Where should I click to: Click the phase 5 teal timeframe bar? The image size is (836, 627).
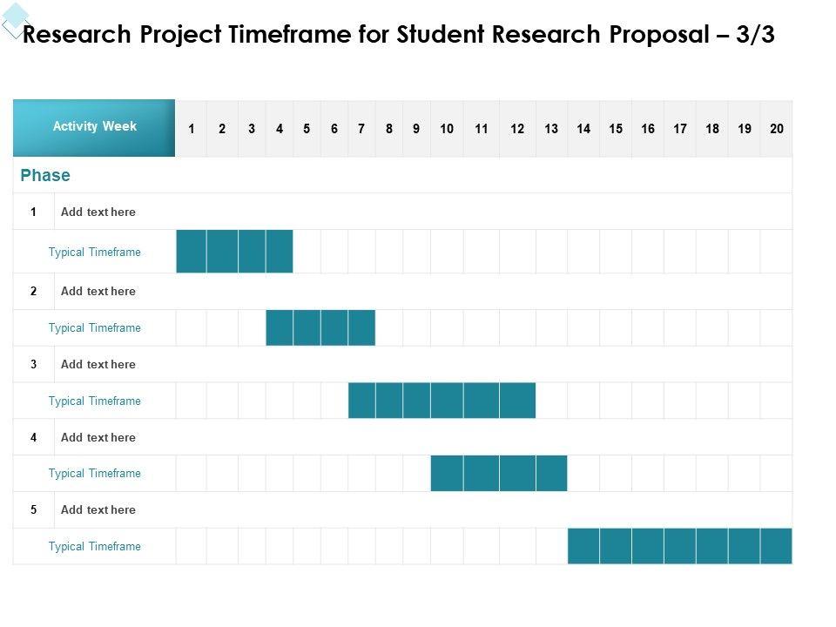click(679, 546)
